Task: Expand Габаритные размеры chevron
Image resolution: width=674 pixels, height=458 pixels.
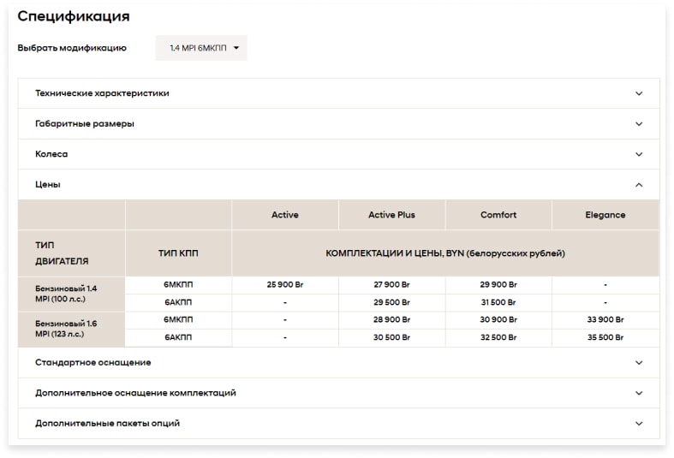Action: [639, 124]
